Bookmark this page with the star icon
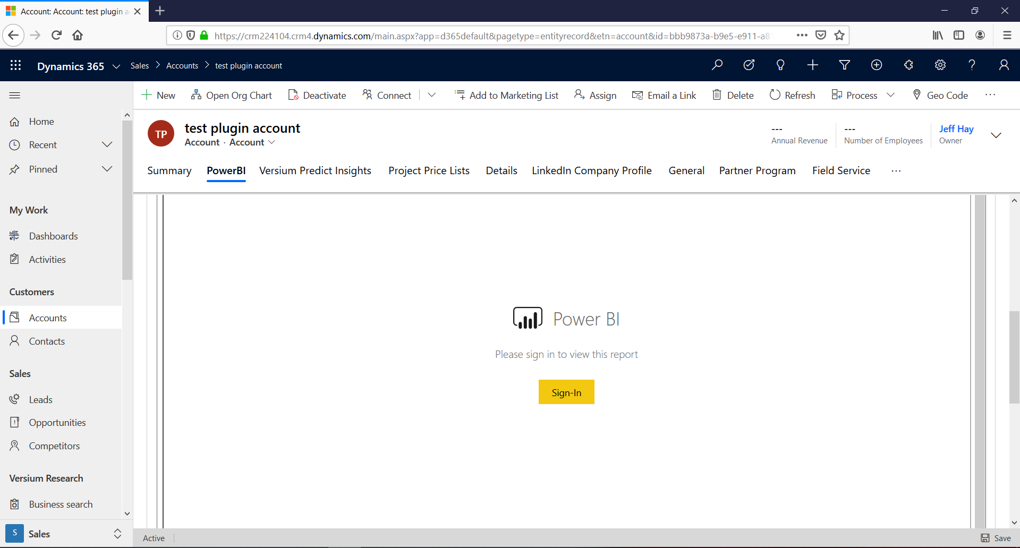 pyautogui.click(x=839, y=35)
